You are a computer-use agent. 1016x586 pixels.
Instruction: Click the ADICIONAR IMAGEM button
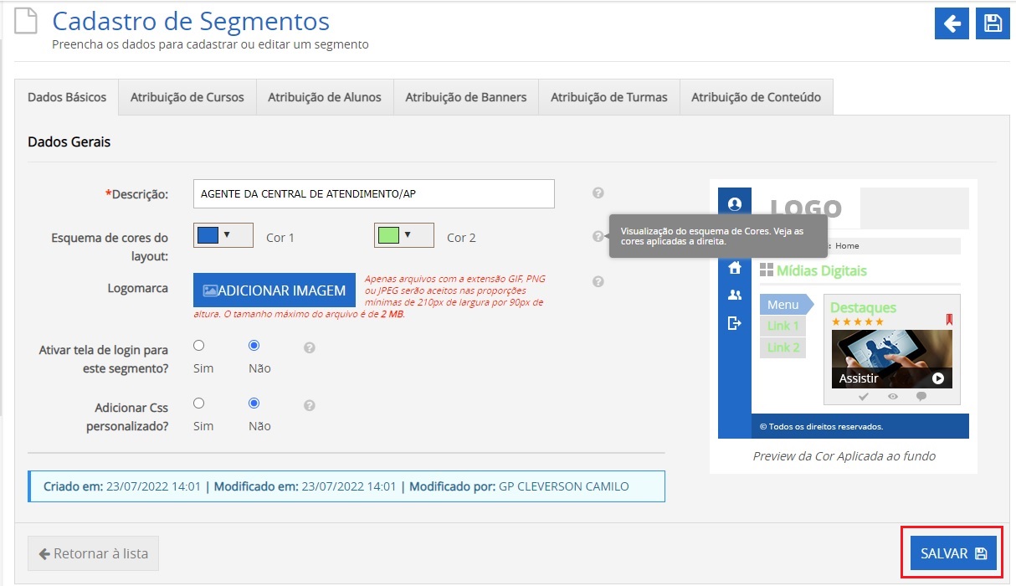coord(275,290)
